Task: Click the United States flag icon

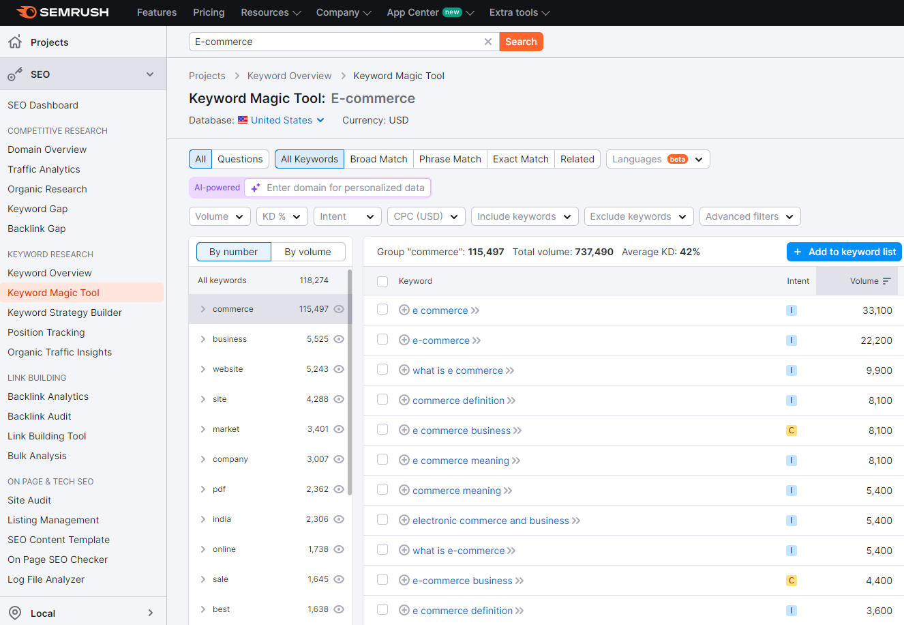Action: 243,120
